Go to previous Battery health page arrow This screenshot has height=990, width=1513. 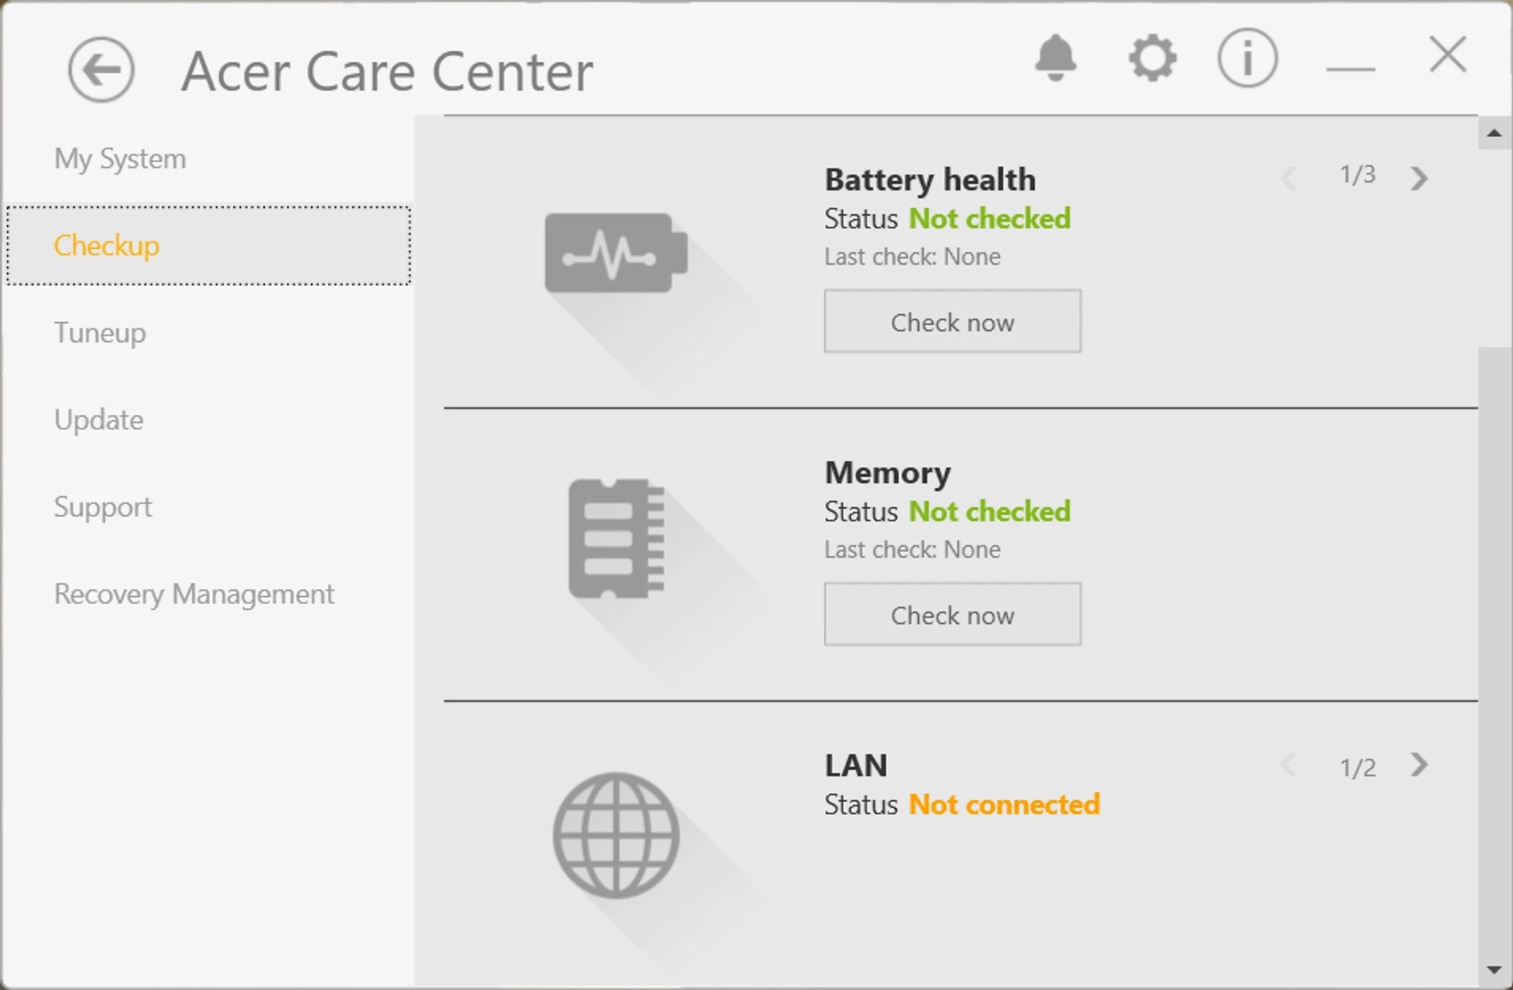tap(1289, 178)
